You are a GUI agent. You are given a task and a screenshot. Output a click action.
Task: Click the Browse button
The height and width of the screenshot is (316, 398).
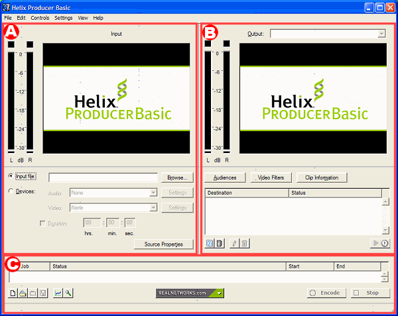click(x=177, y=178)
